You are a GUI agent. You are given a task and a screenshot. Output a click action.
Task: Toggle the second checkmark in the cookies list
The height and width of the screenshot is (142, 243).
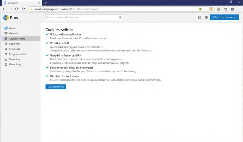click(47, 43)
